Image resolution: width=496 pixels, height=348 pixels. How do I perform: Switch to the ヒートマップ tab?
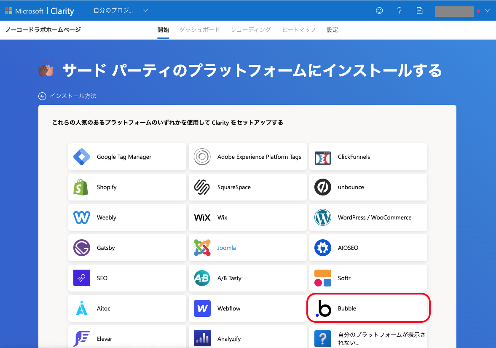coord(299,30)
